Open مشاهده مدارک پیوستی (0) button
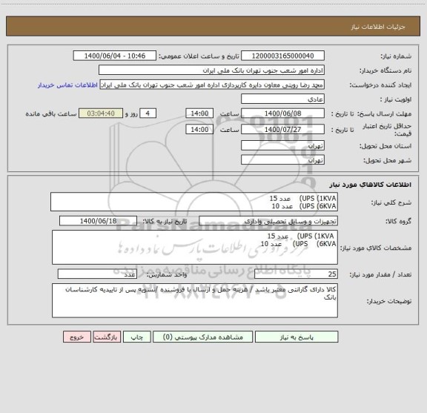Viewport: 427px width, 413px height. coord(202,337)
